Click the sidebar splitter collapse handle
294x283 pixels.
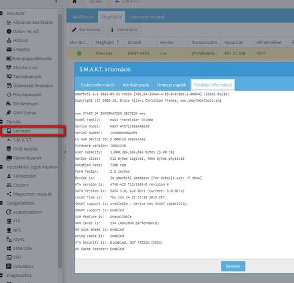pyautogui.click(x=65, y=152)
